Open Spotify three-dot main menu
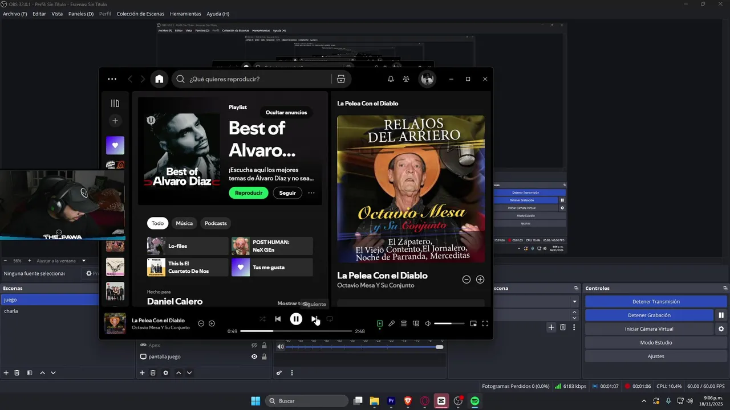 click(x=112, y=79)
